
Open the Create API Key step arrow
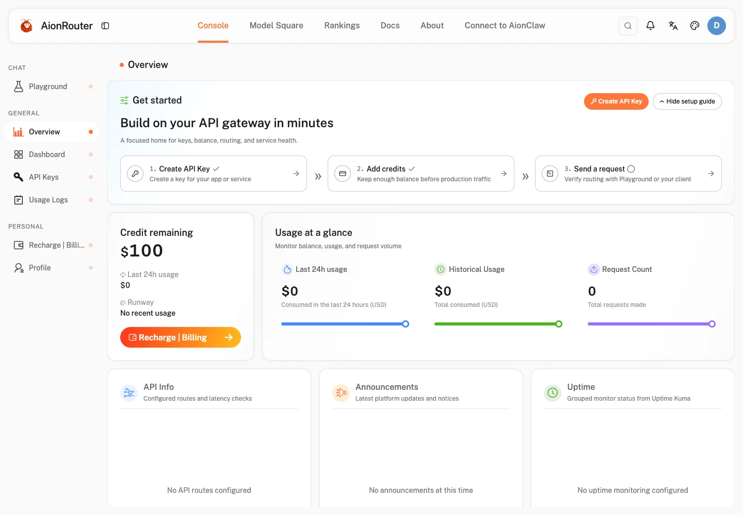pos(296,174)
